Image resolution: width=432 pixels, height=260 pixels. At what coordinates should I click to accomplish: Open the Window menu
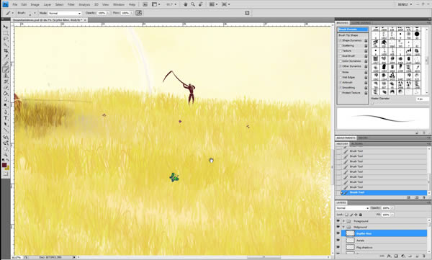pyautogui.click(x=119, y=4)
